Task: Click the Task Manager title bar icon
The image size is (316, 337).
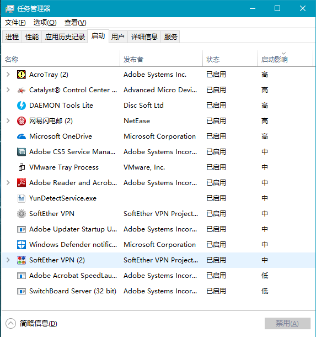Action: [x=9, y=9]
